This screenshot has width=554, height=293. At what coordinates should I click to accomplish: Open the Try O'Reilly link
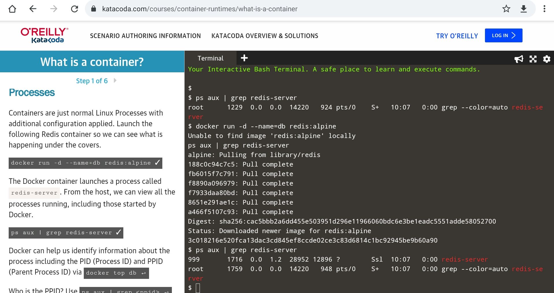click(457, 36)
